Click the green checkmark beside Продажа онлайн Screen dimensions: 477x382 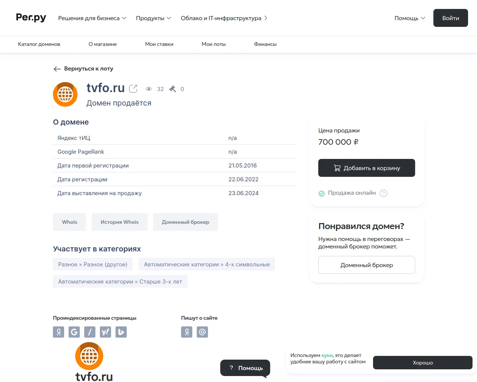pos(321,193)
